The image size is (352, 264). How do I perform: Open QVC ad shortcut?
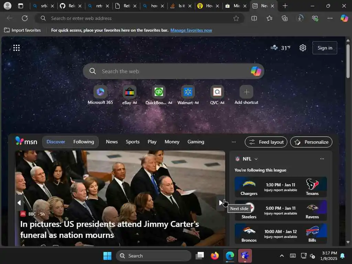(217, 95)
